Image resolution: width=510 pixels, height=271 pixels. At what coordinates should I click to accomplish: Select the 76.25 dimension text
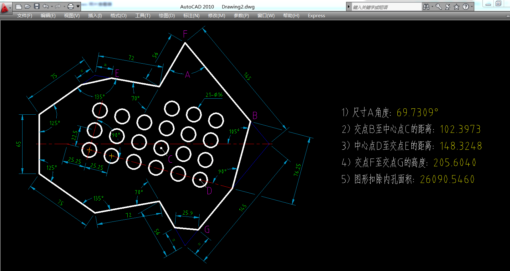(297, 169)
